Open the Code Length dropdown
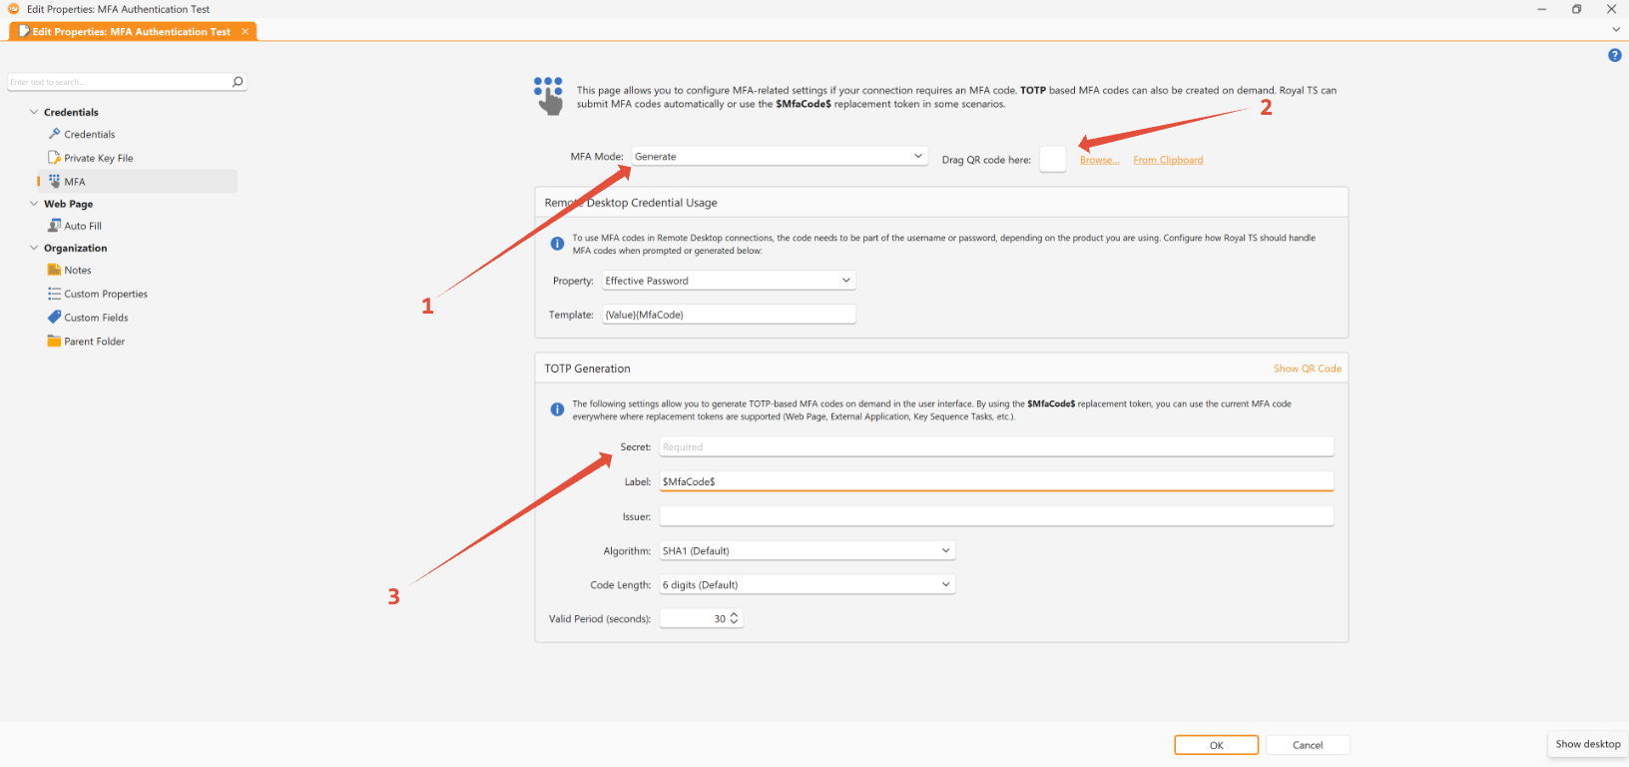The image size is (1629, 767). [807, 584]
